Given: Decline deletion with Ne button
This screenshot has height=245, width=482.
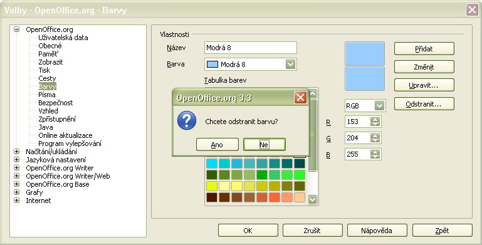Looking at the screenshot, I should [x=265, y=145].
